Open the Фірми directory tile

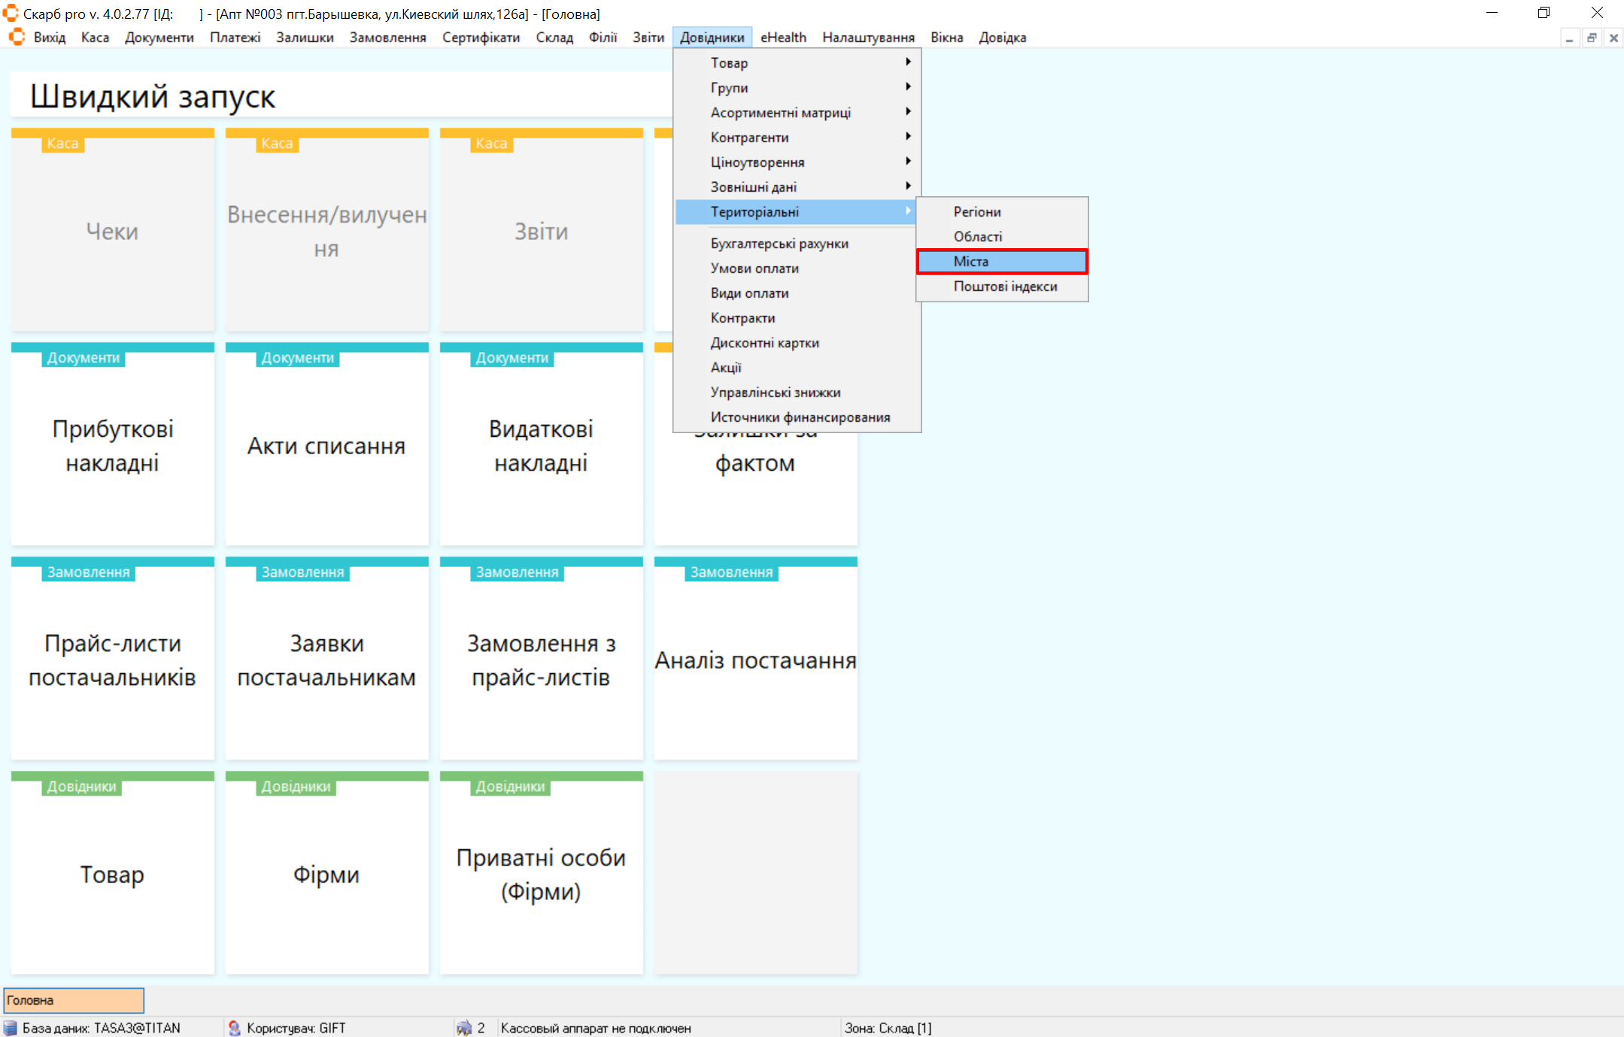pyautogui.click(x=326, y=874)
